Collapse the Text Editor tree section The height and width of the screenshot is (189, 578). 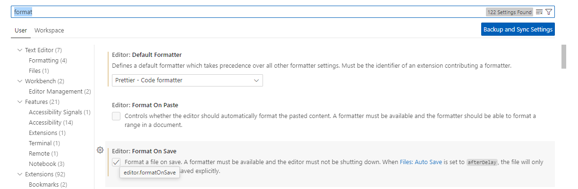[20, 50]
